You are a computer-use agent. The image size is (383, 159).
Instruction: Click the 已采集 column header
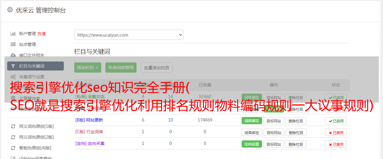pyautogui.click(x=205, y=85)
